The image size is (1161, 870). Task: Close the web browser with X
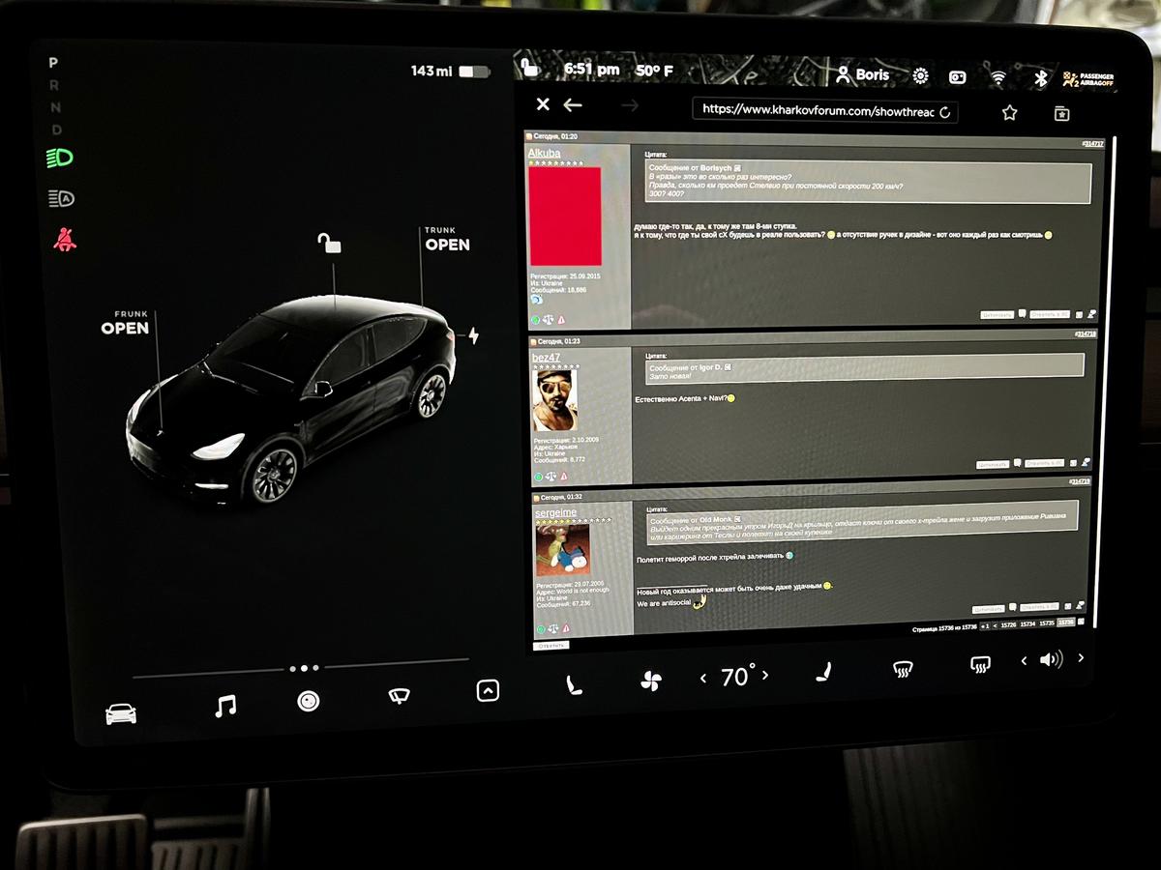[x=543, y=104]
